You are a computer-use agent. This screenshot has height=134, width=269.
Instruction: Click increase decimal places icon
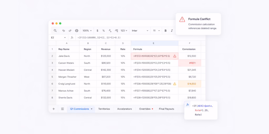pyautogui.click(x=116, y=31)
